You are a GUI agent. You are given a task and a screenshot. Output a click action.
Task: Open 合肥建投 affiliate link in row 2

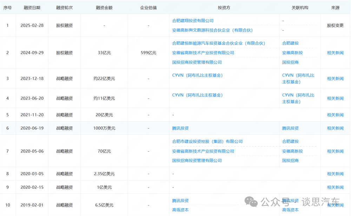click(290, 43)
